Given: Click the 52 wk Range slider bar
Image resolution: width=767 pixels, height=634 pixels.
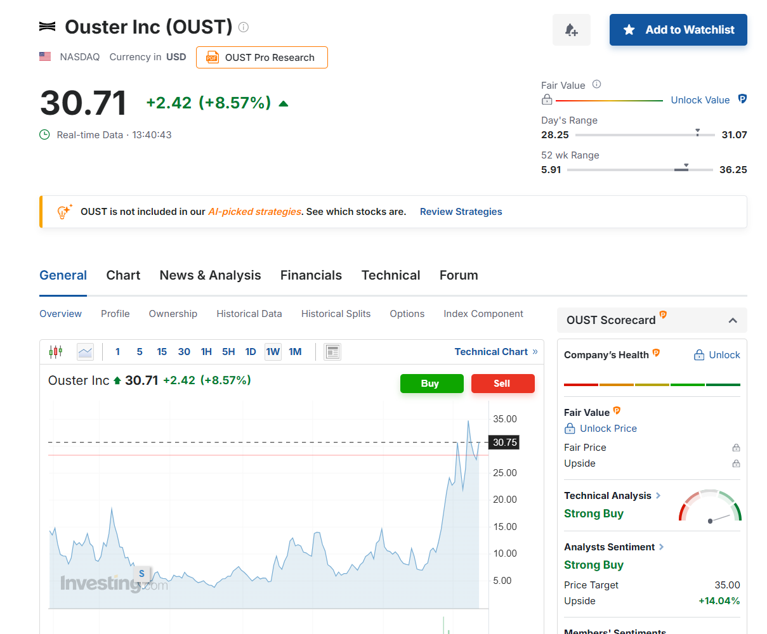Looking at the screenshot, I should [640, 169].
